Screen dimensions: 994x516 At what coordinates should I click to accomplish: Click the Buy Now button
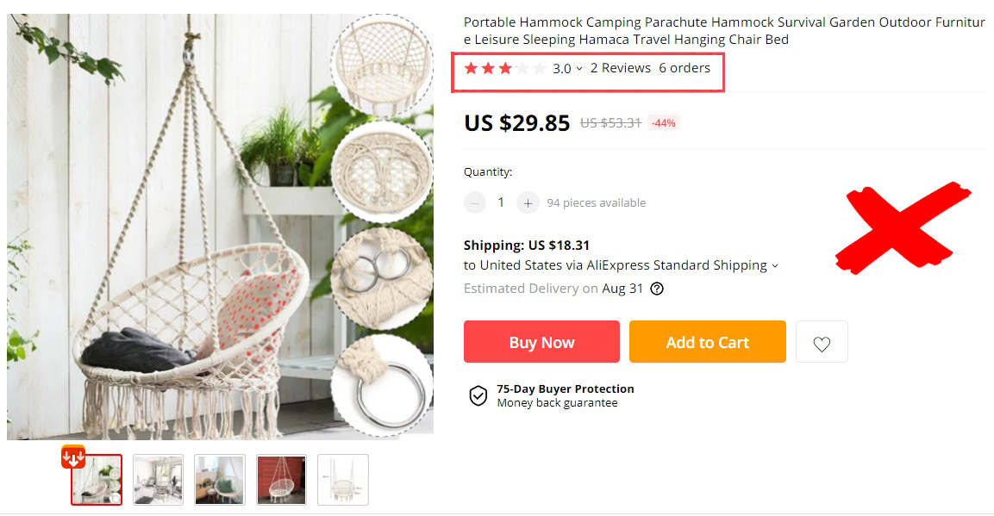tap(541, 341)
